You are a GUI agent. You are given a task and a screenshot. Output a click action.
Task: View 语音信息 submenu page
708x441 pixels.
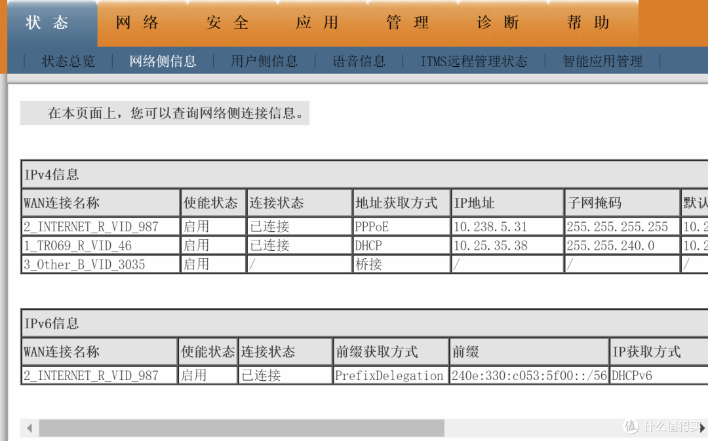tap(359, 62)
